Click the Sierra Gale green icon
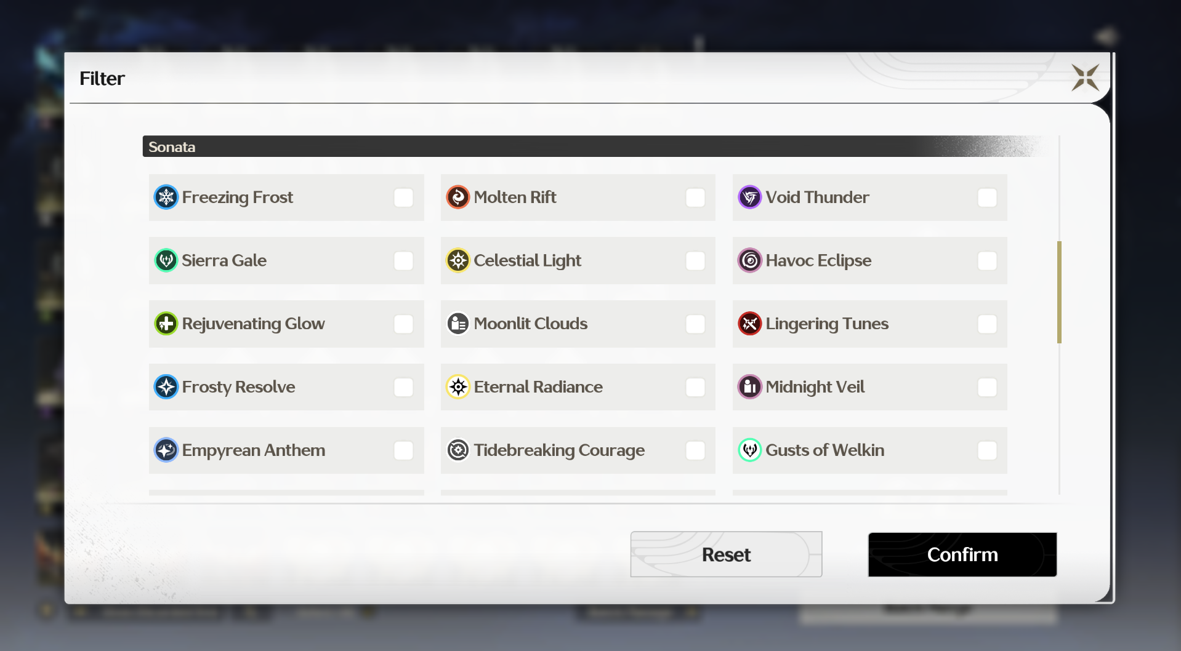1181x651 pixels. pyautogui.click(x=166, y=261)
